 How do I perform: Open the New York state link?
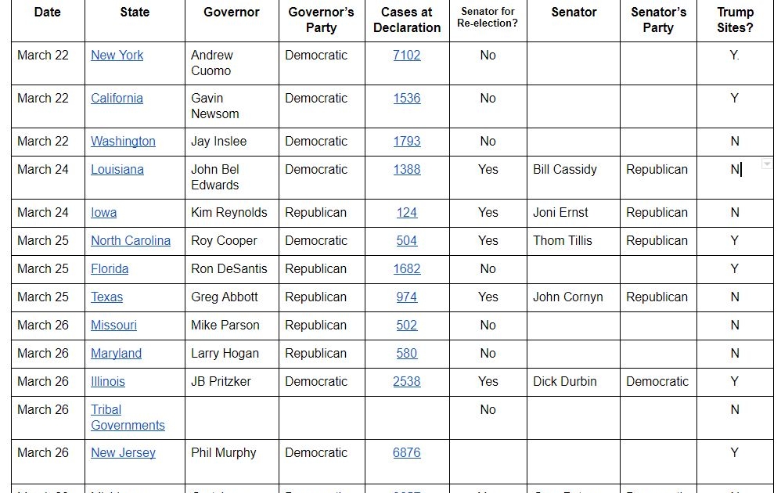pyautogui.click(x=117, y=56)
